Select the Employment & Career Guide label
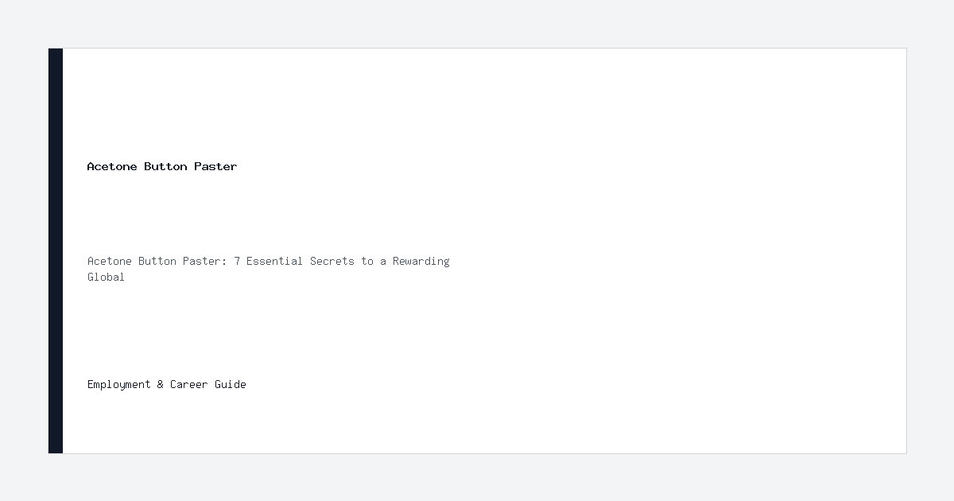 (x=167, y=384)
